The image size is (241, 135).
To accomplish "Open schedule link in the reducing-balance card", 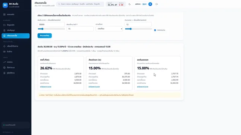I will click(x=142, y=87).
